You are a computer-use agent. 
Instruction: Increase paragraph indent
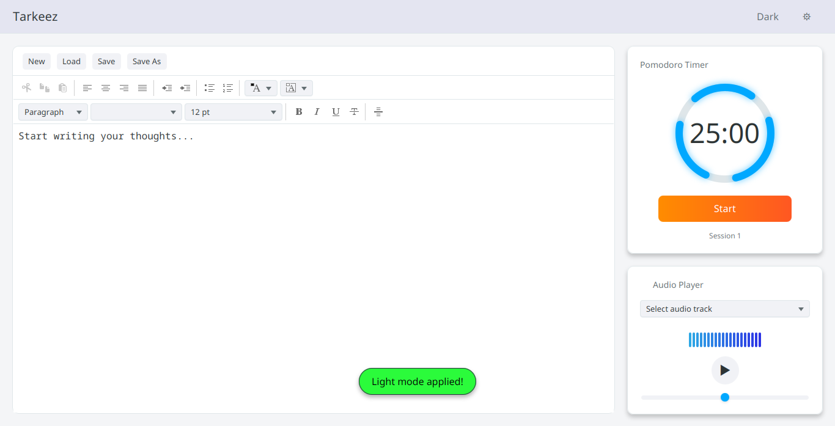[185, 88]
